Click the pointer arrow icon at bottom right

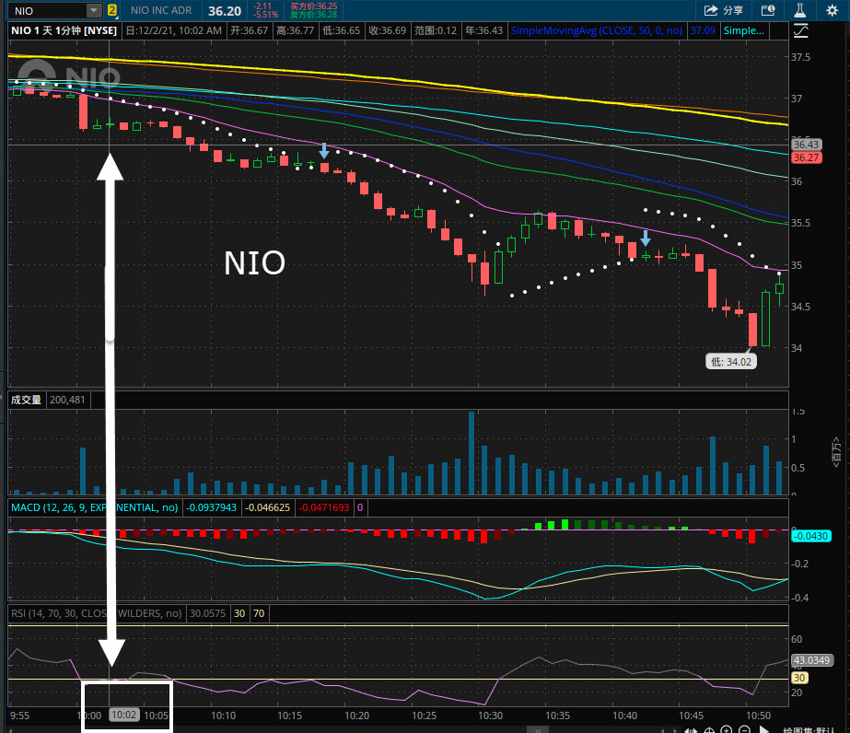[763, 729]
